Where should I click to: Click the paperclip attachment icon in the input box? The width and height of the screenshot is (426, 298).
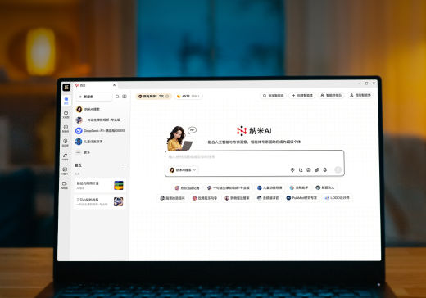[x=317, y=169]
